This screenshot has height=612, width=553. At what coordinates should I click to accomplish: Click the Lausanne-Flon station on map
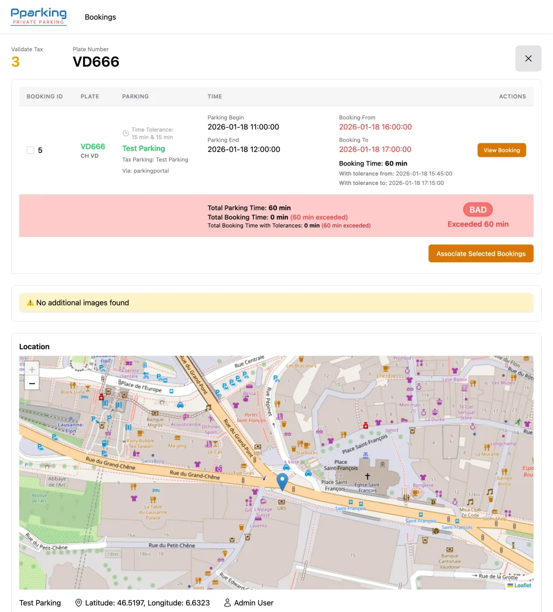pyautogui.click(x=71, y=427)
